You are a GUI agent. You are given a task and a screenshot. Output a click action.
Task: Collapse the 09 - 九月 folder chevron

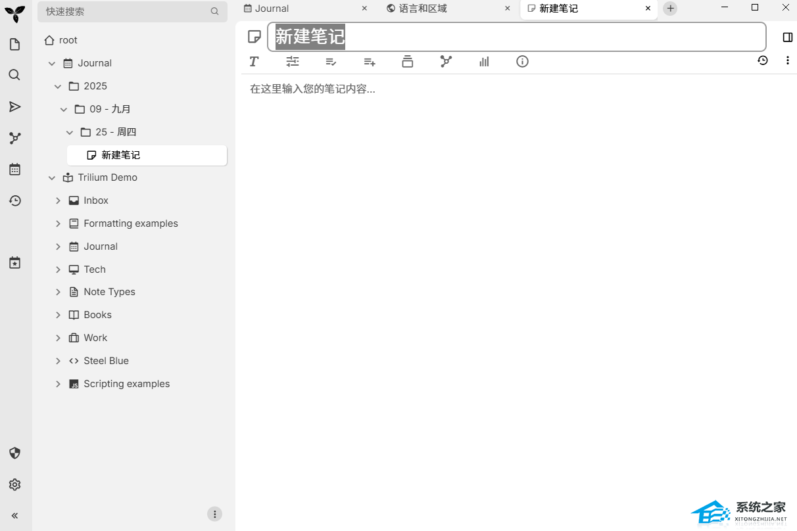tap(64, 109)
